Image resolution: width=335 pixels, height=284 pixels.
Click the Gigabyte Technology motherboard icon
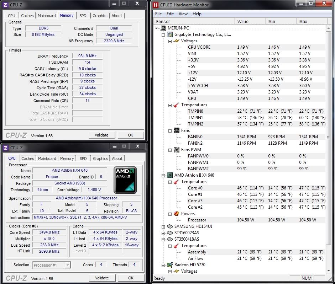point(170,34)
